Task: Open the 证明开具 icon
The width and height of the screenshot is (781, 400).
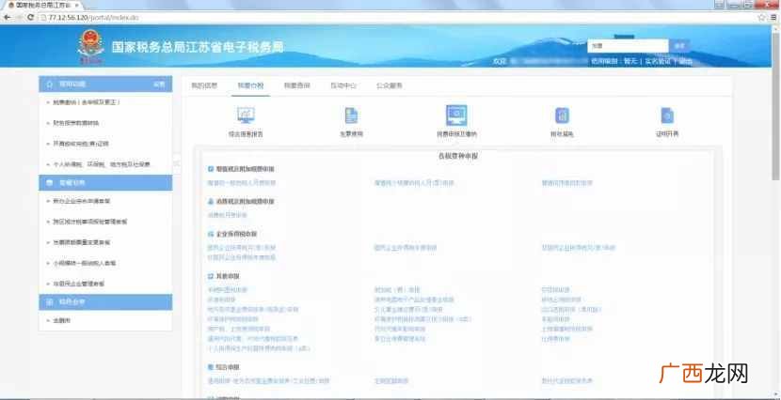Action: (667, 115)
